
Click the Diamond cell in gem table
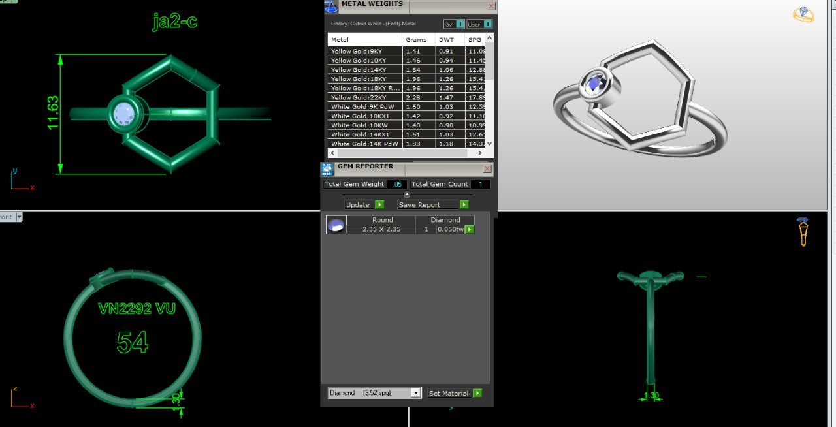point(445,220)
